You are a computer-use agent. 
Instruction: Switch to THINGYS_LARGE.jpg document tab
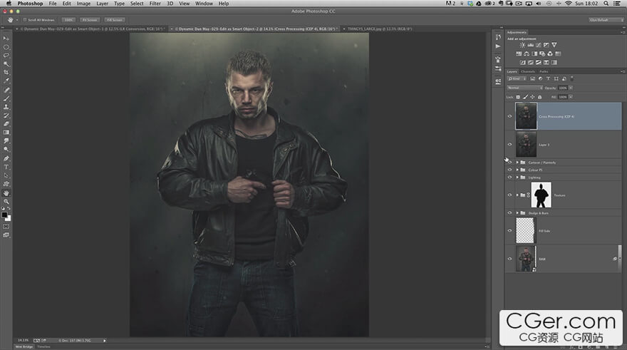click(x=380, y=29)
